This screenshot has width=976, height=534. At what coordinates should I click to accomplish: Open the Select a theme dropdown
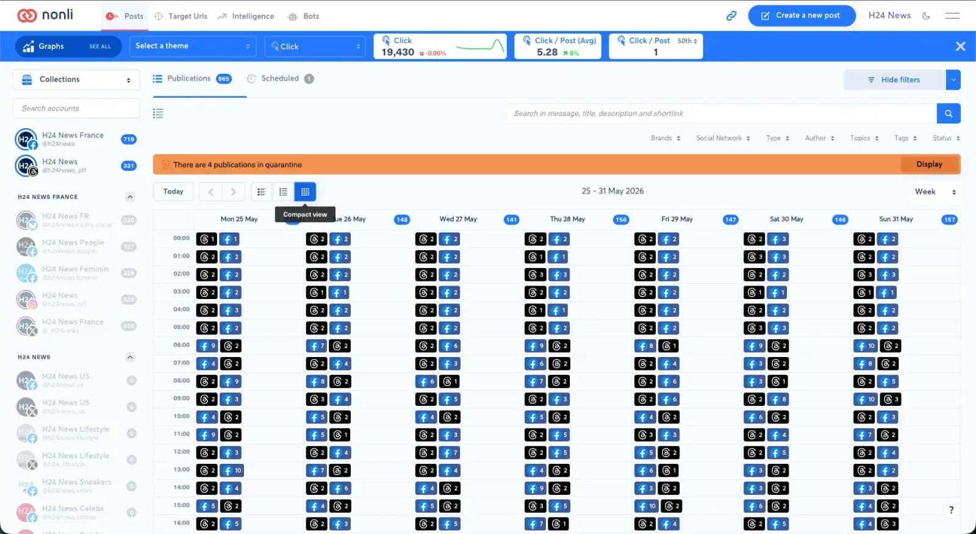coord(193,46)
